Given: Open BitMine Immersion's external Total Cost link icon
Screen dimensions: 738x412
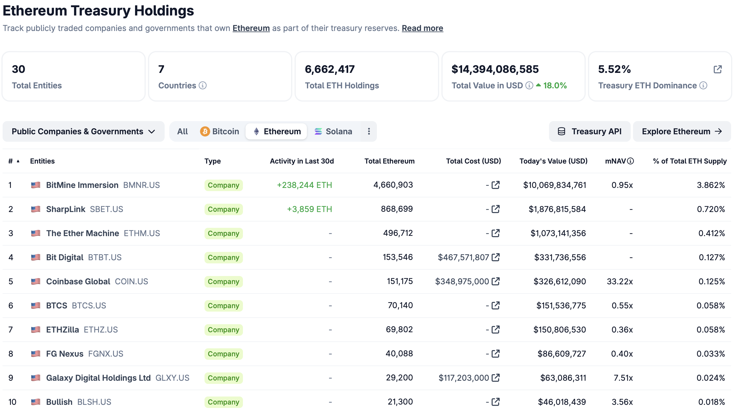Looking at the screenshot, I should (495, 185).
